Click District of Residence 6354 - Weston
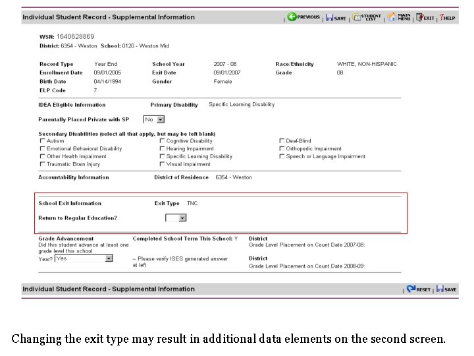This screenshot has height=356, width=474. [x=234, y=177]
